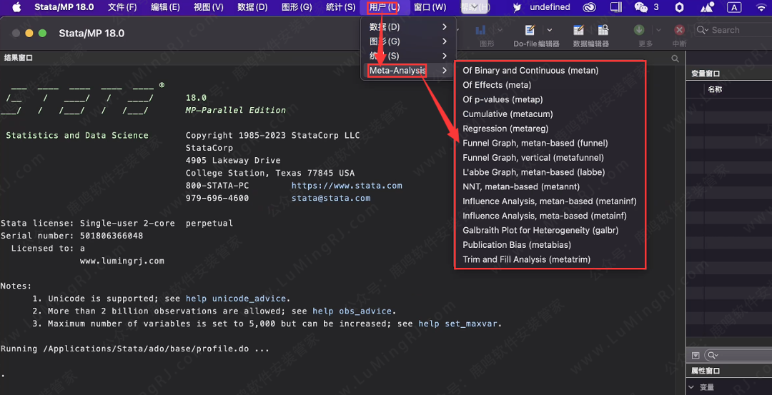Expand the Do-file editor dropdown arrow
This screenshot has height=395, width=772.
pyautogui.click(x=549, y=31)
